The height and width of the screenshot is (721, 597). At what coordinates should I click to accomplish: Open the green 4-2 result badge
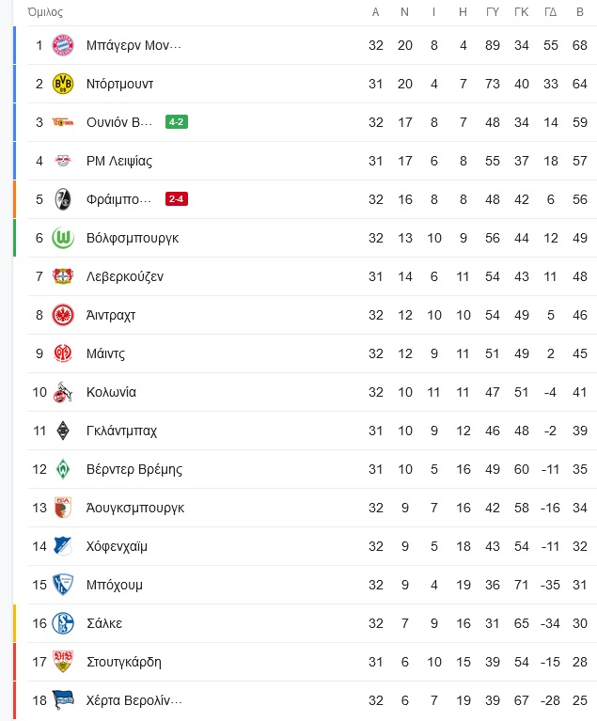click(x=177, y=122)
